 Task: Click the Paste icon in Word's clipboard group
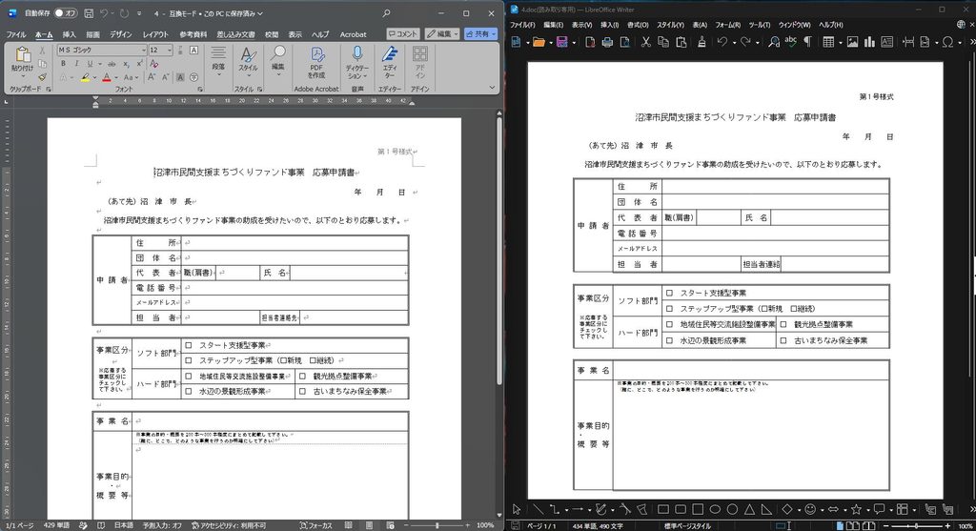click(23, 55)
